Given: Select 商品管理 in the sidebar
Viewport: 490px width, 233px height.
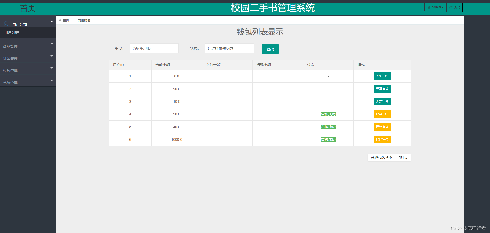Looking at the screenshot, I should 10,46.
